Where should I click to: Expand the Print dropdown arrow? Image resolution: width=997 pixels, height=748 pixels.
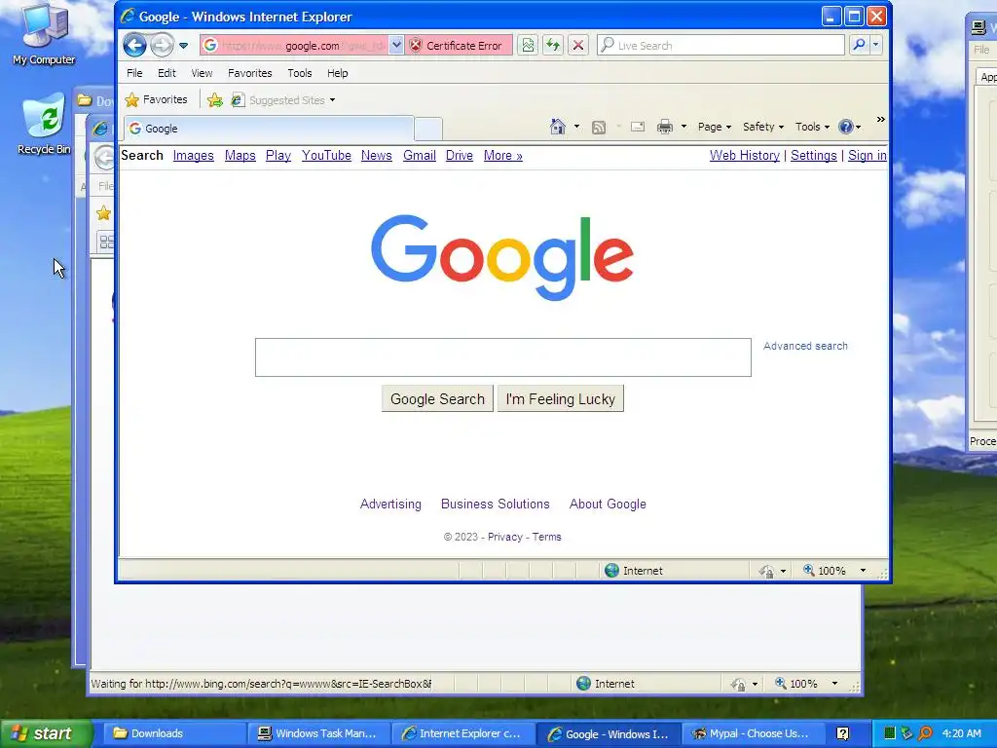tap(683, 127)
